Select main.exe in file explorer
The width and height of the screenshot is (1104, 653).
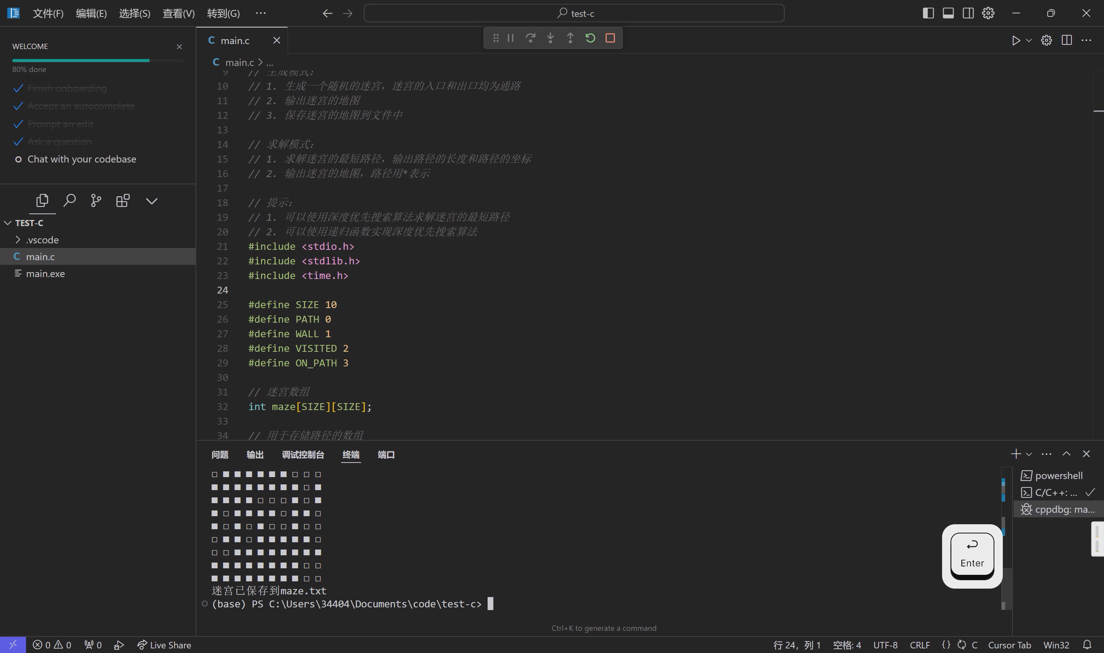[98, 274]
